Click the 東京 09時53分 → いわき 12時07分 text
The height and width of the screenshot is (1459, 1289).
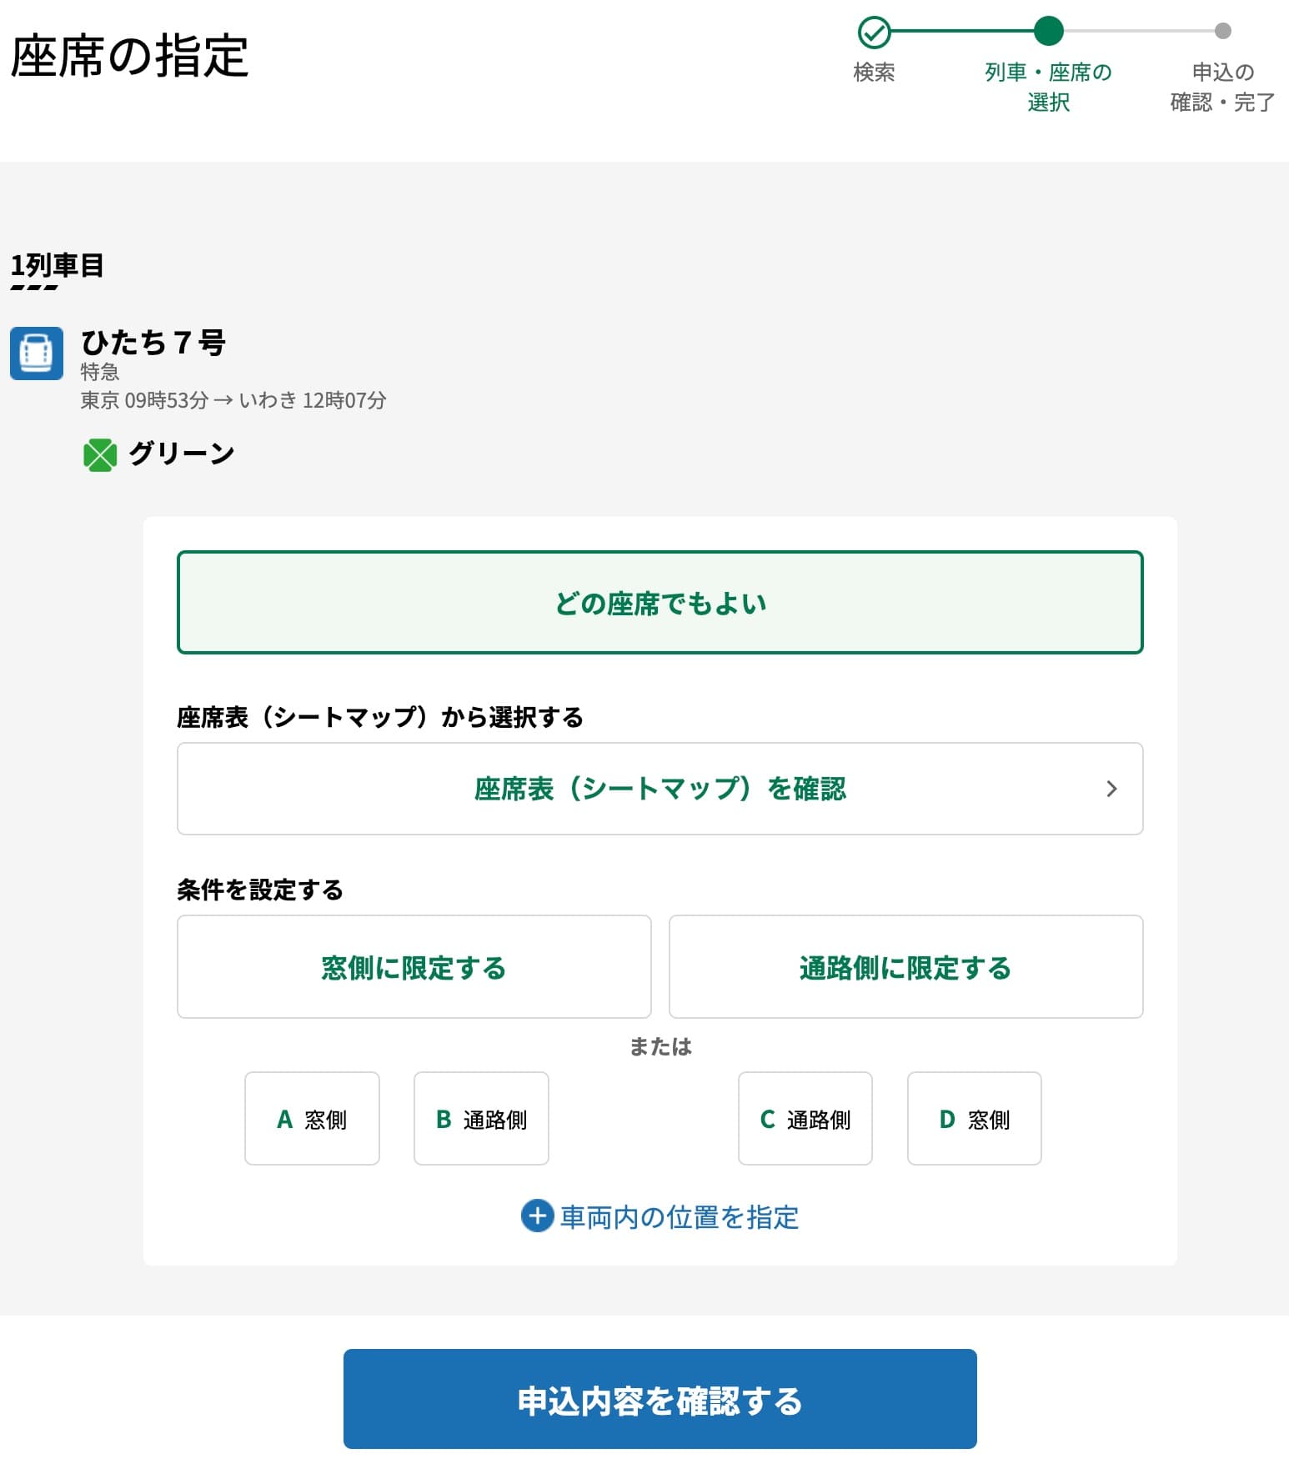click(x=233, y=400)
